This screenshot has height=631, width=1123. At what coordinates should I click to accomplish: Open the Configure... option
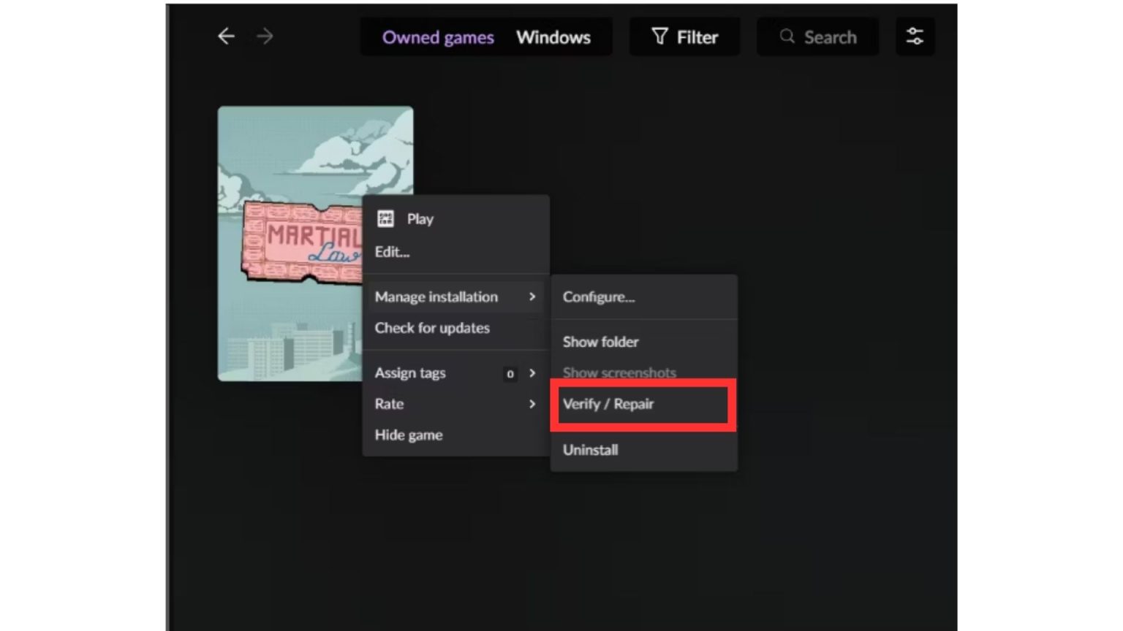click(x=599, y=297)
